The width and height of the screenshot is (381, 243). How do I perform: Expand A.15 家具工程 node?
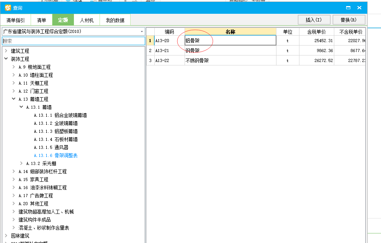pos(14,179)
